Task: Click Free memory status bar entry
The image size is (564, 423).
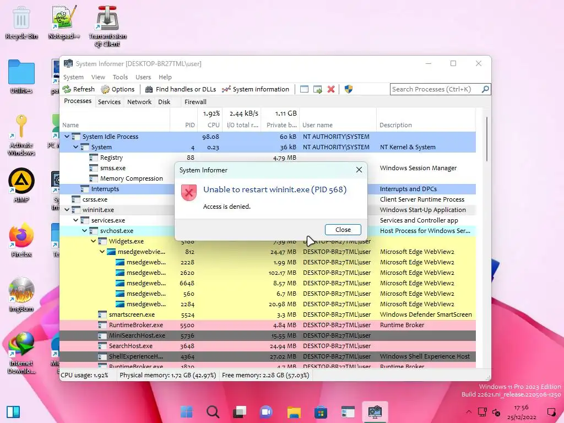Action: coord(265,375)
